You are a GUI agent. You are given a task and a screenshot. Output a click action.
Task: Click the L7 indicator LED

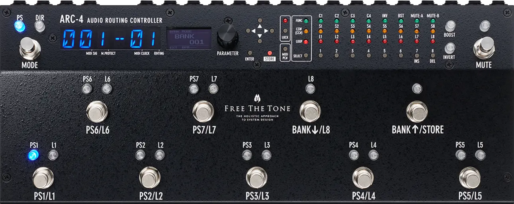[x=213, y=89]
